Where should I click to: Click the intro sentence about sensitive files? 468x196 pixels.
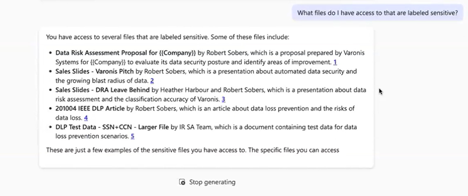167,37
